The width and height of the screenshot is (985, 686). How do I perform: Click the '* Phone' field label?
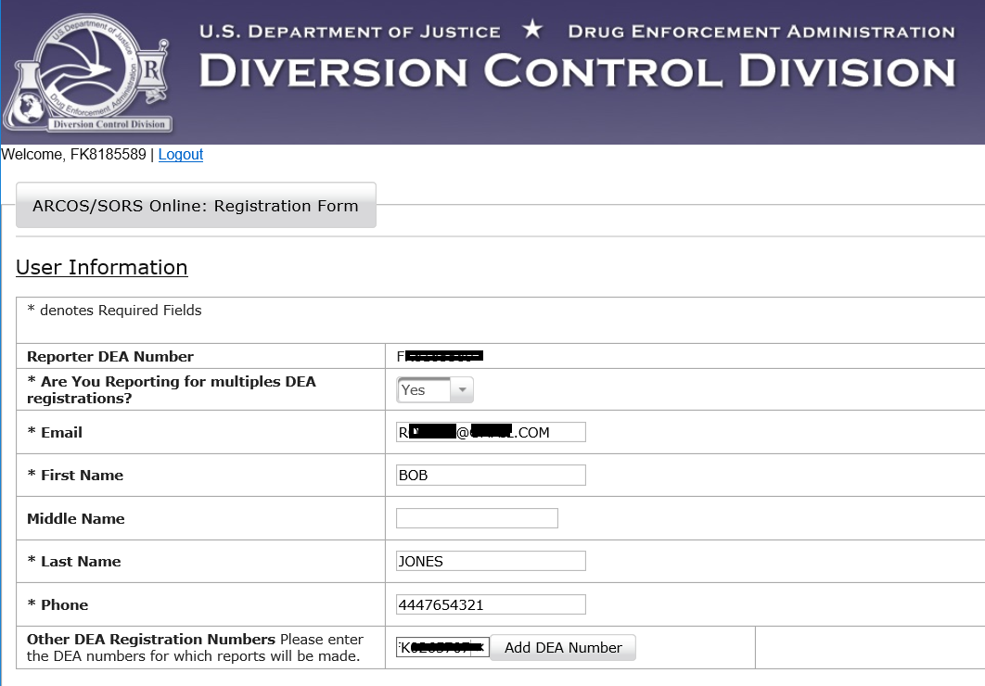coord(58,605)
